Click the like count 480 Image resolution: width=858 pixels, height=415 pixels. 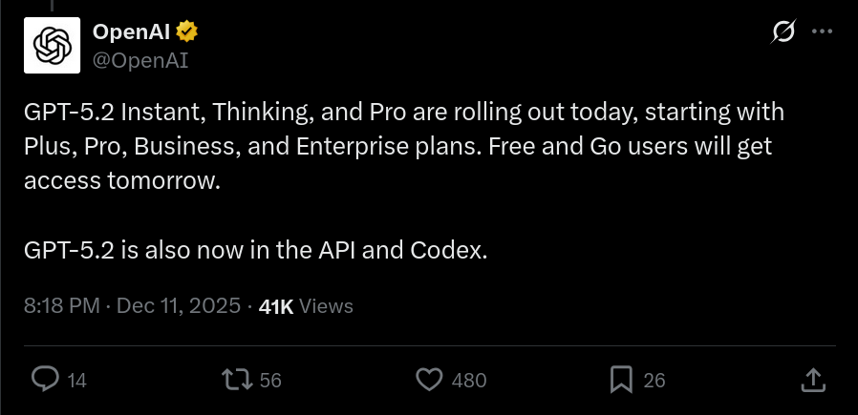click(469, 381)
